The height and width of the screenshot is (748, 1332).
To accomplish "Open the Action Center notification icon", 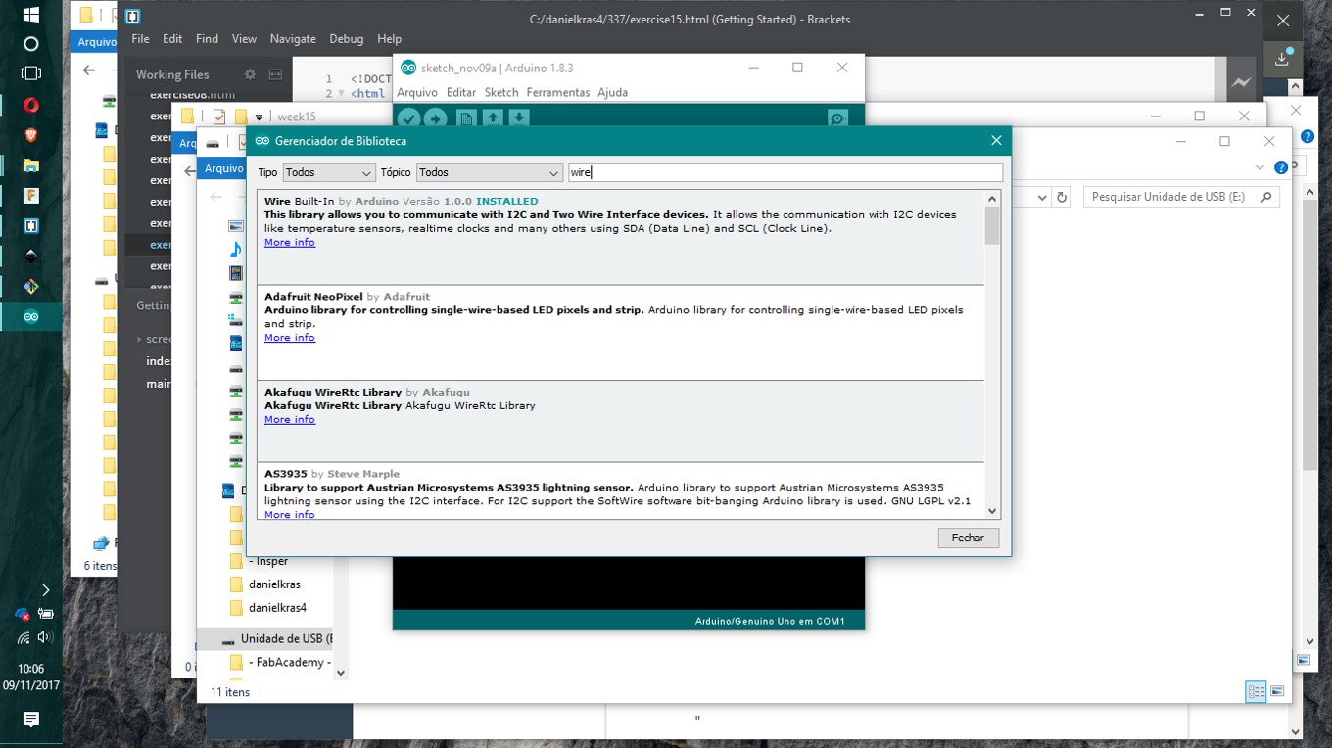I will tap(31, 720).
